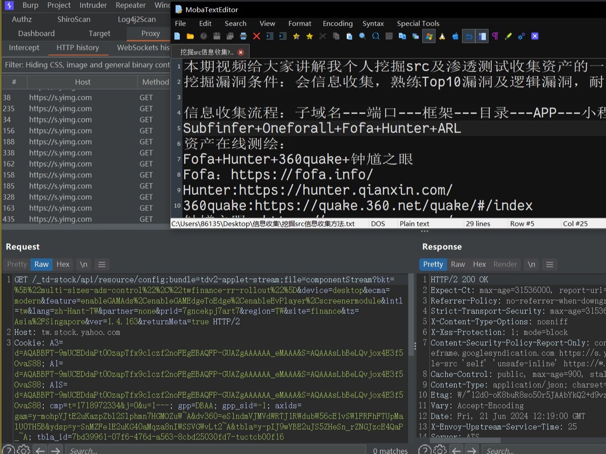This screenshot has width=606, height=454.
Task: Open Burp menu in Burp Suite
Action: pos(30,5)
